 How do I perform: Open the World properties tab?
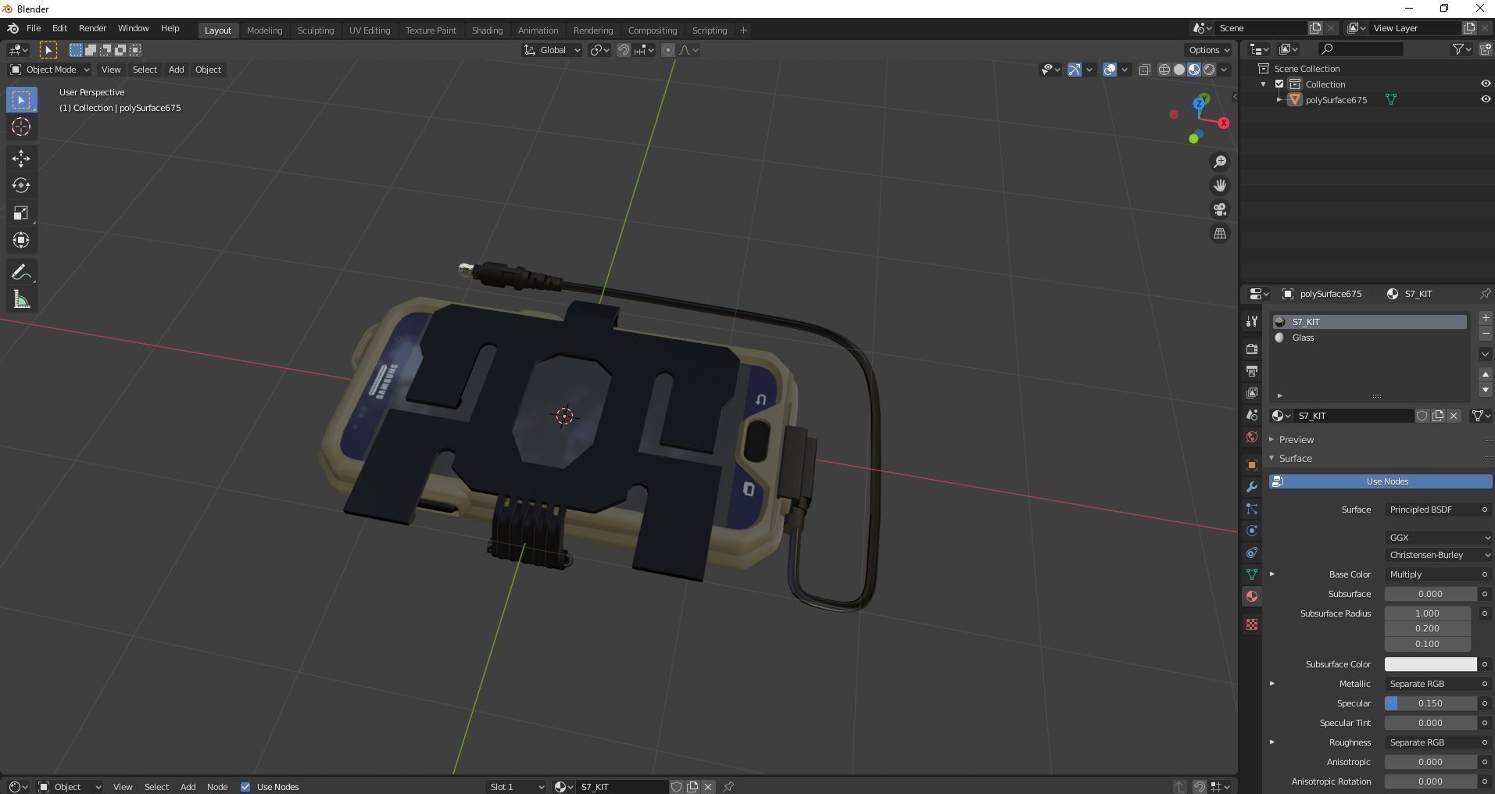[1252, 437]
